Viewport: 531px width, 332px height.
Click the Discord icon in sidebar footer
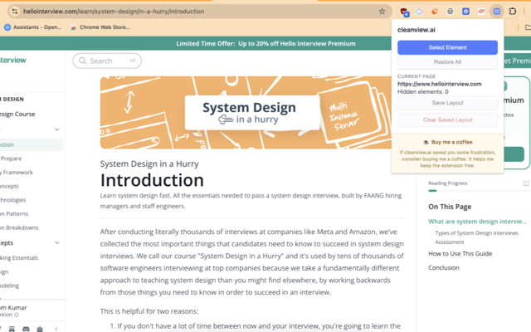click(x=26, y=329)
